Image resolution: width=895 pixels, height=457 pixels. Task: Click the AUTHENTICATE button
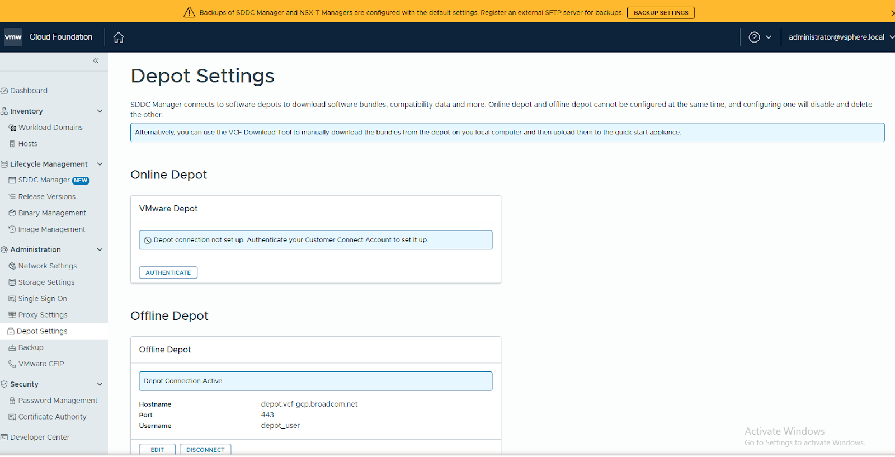168,272
